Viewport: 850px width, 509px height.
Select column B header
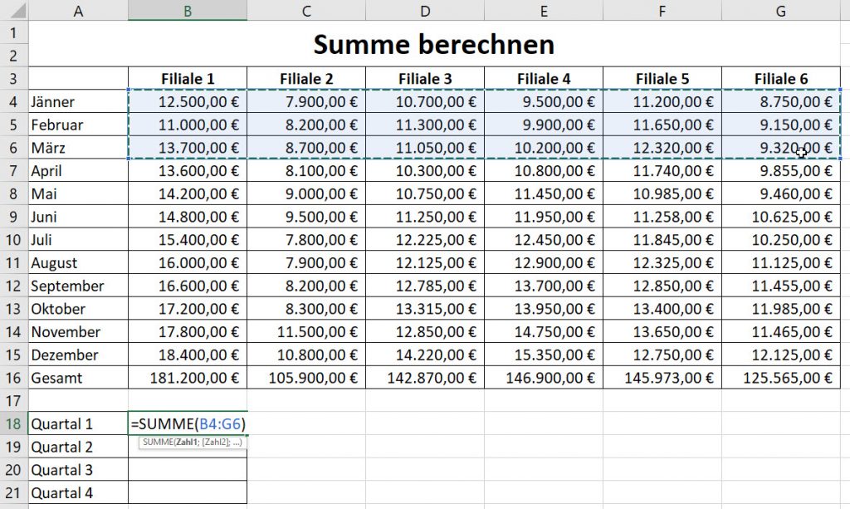pos(188,10)
